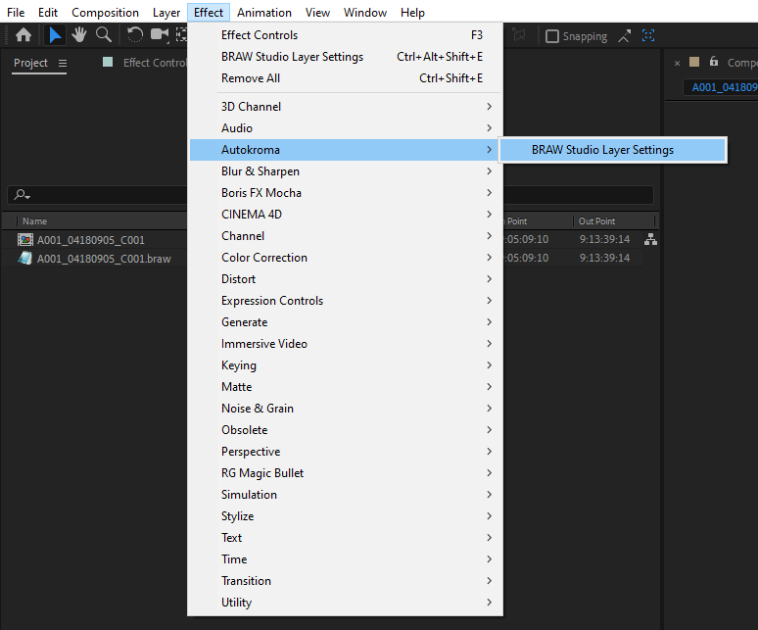758x630 pixels.
Task: Select the Selection arrow tool
Action: point(57,35)
